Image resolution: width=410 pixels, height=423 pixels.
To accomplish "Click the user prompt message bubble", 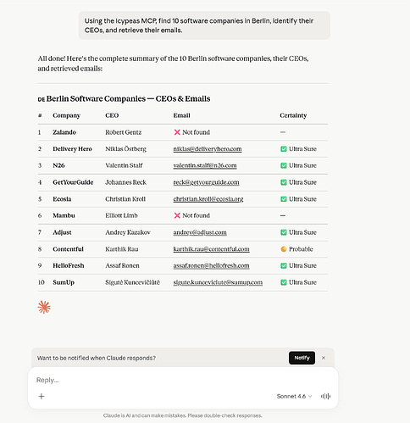I will pyautogui.click(x=204, y=25).
